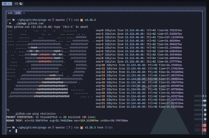Viewport: 209px width, 138px height.
Task: Click the github.com ping statistics heading
Action: click(x=35, y=114)
